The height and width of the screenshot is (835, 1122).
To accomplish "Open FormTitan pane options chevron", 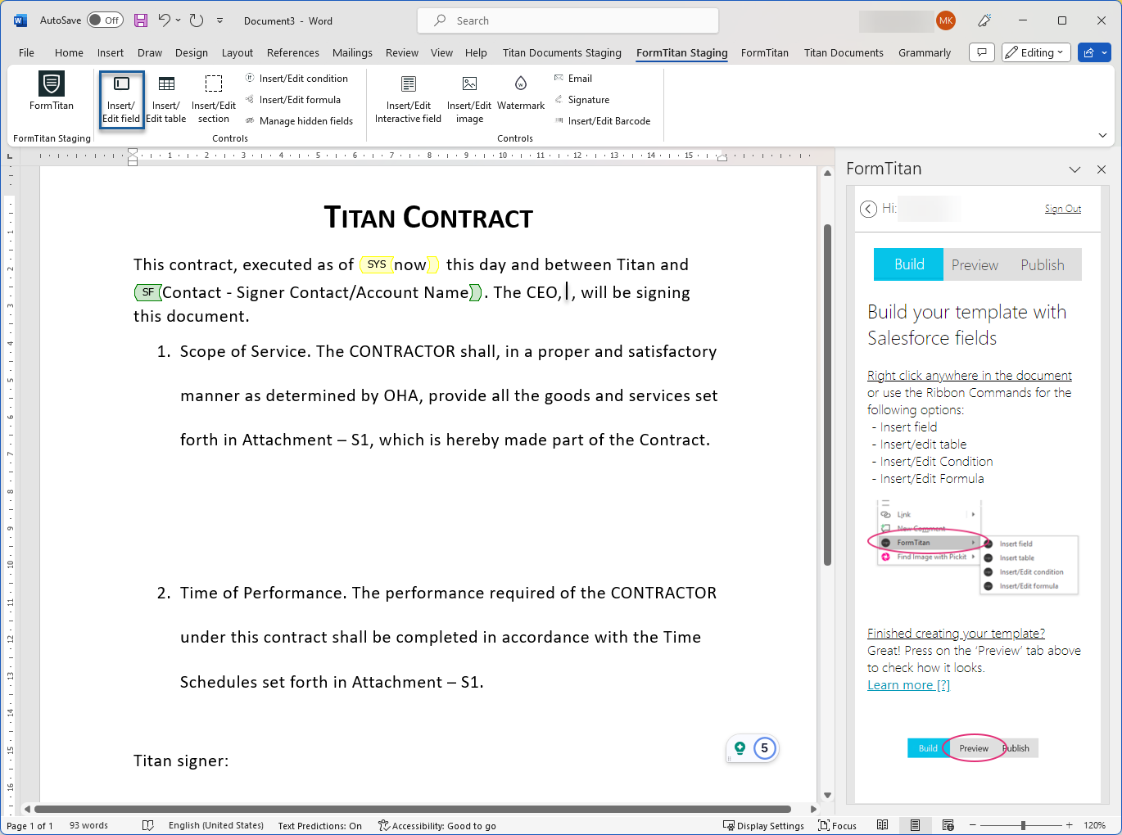I will click(1074, 169).
